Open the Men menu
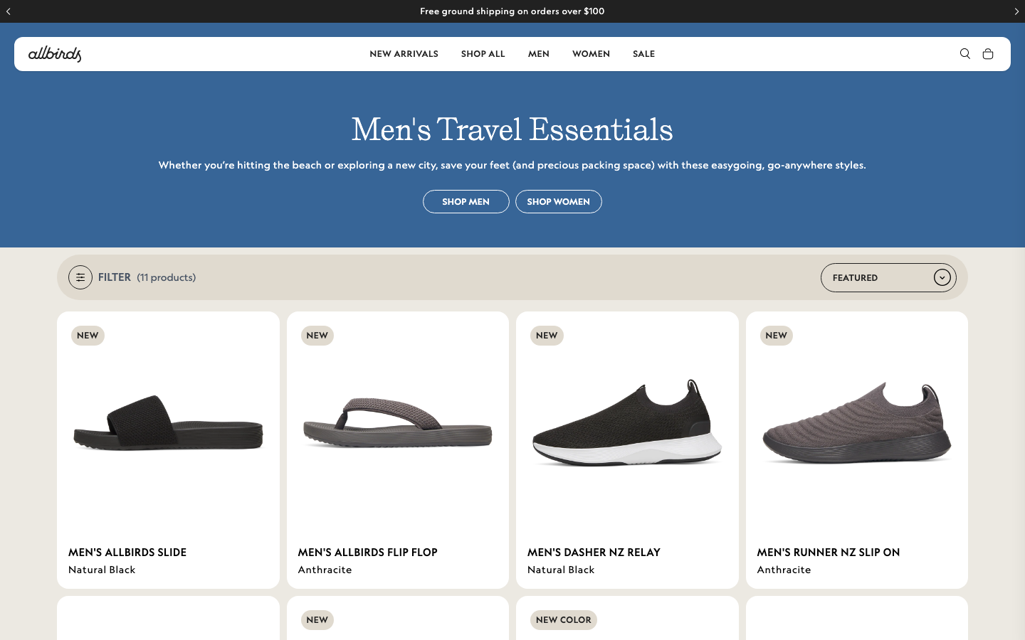 point(539,54)
